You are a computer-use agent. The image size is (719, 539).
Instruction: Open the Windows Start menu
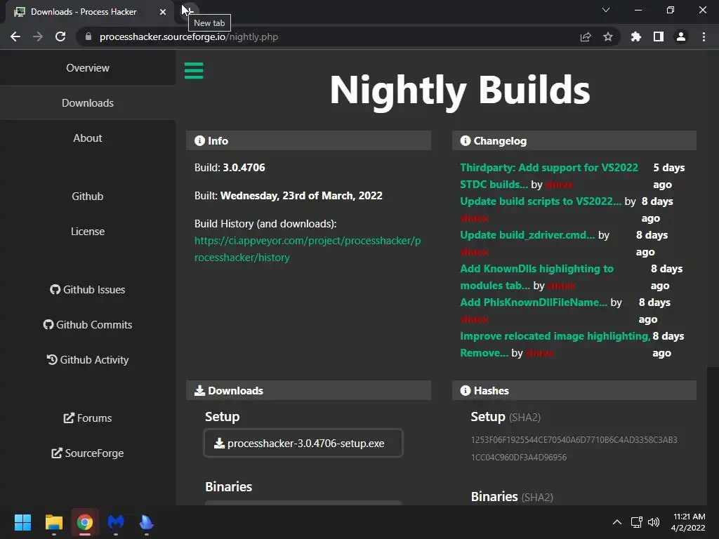tap(22, 522)
